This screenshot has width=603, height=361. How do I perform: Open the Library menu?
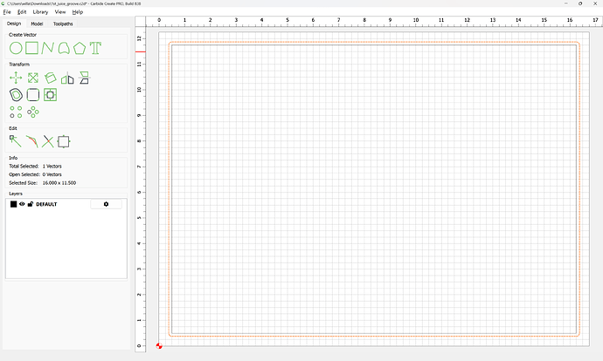[x=40, y=12]
